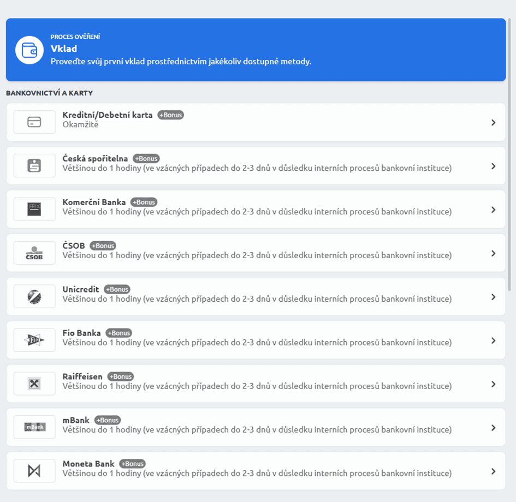Image resolution: width=516 pixels, height=502 pixels.
Task: Click the Raiffeisen name label
Action: coord(82,376)
